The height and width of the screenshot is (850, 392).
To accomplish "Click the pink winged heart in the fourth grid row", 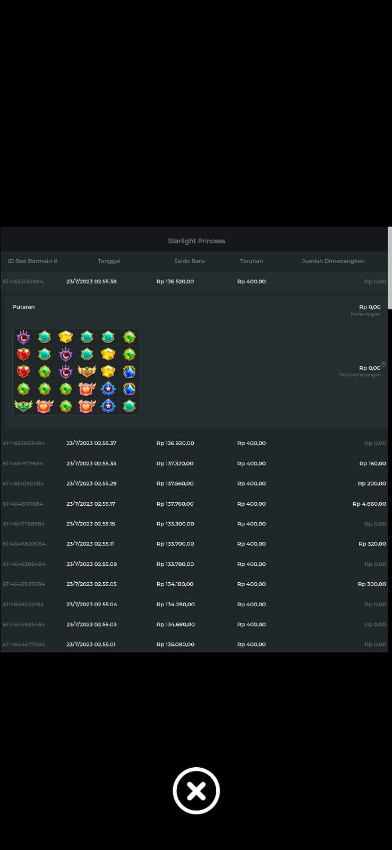I will [87, 389].
